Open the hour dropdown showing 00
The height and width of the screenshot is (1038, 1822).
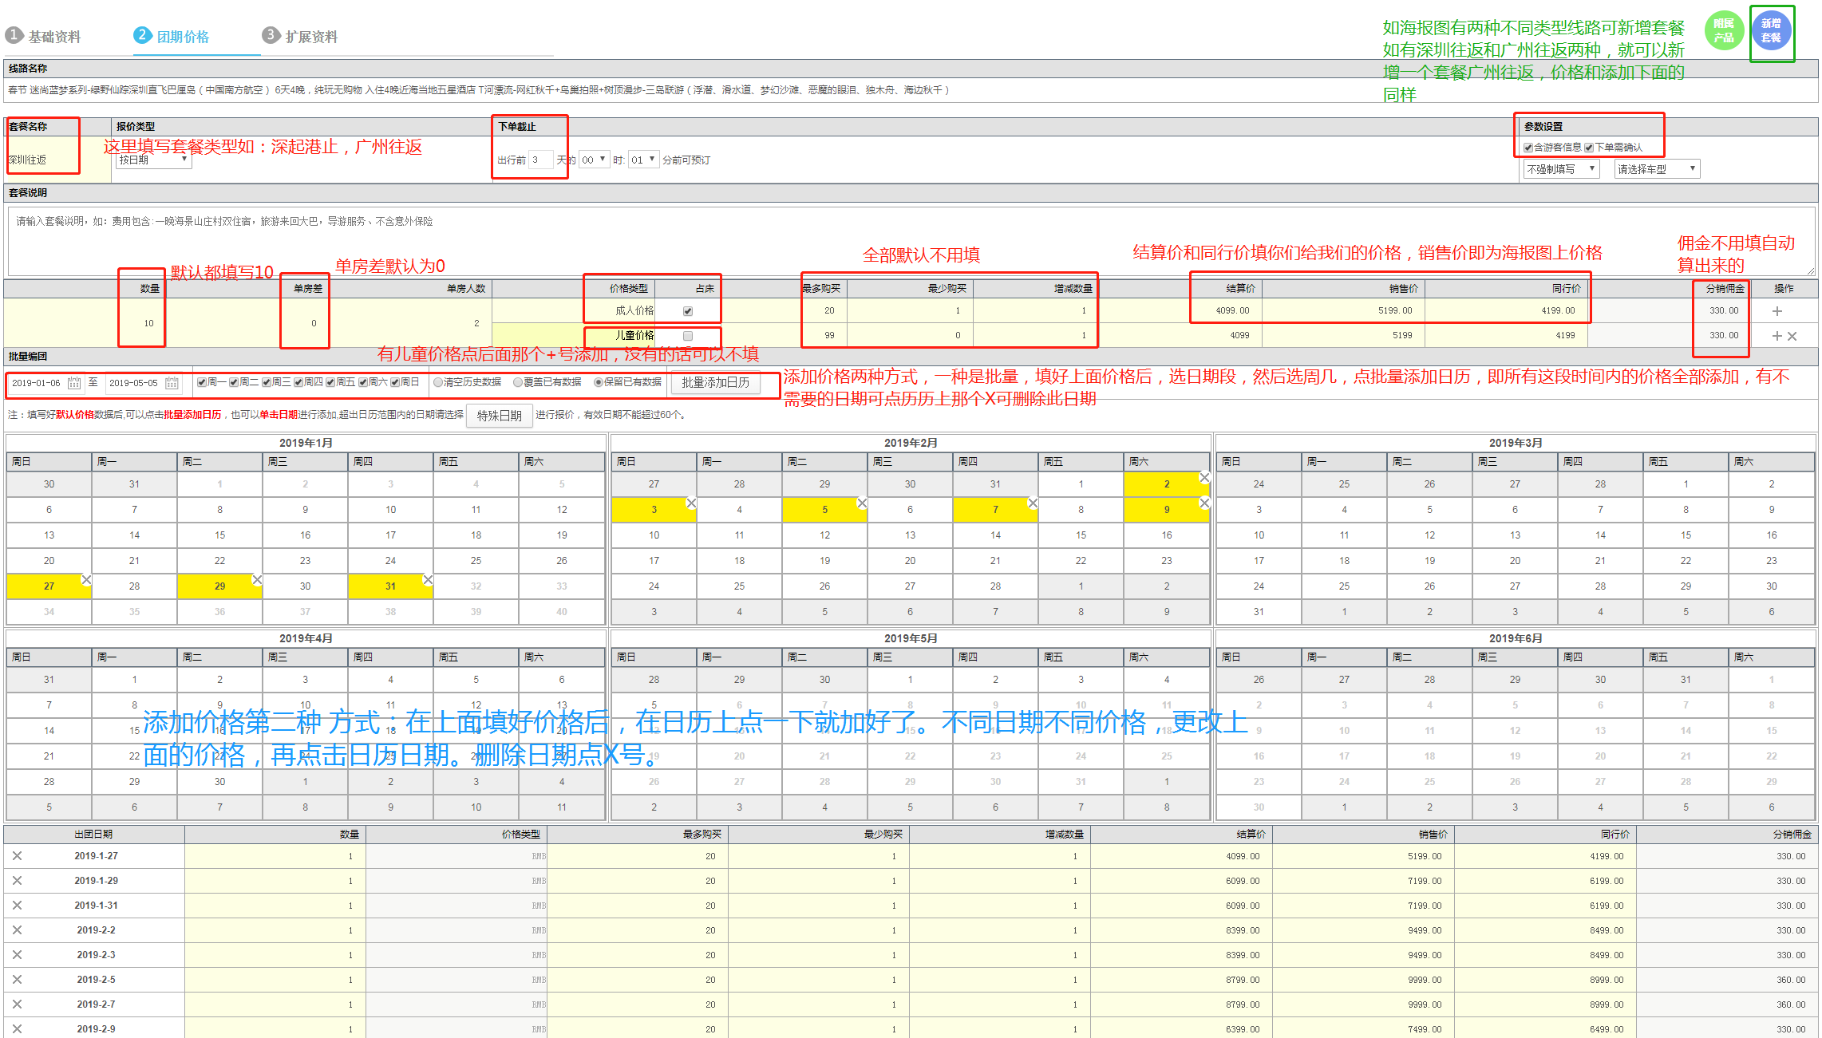(594, 160)
